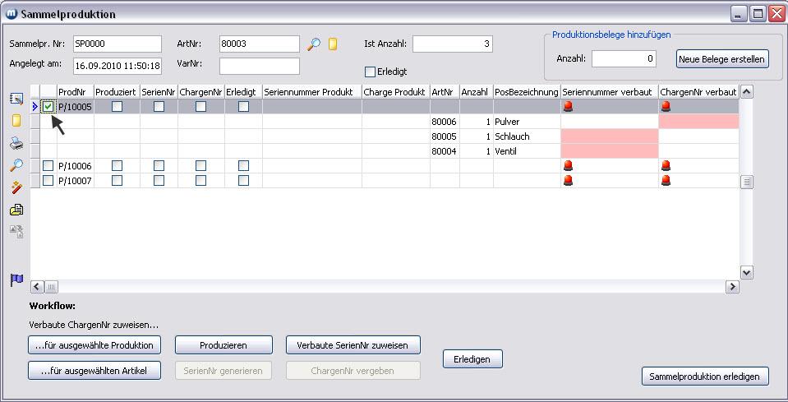Check the Produziert box for P/10006
This screenshot has width=788, height=402.
117,165
